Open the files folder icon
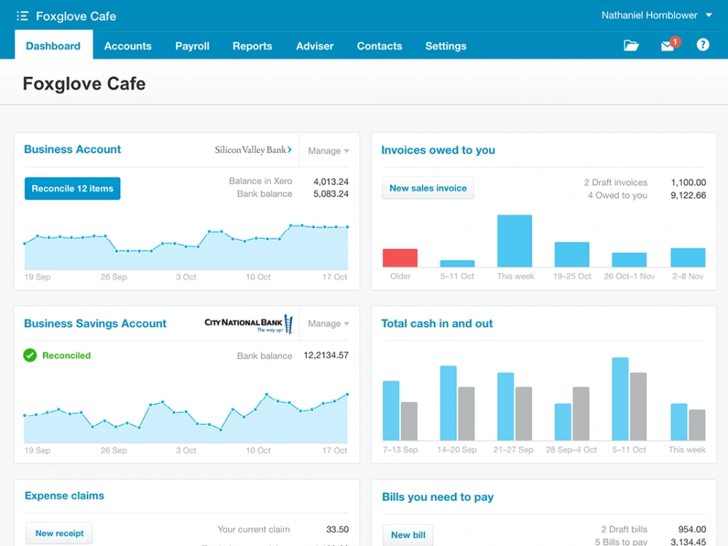Screen dimensions: 728x546 point(631,45)
